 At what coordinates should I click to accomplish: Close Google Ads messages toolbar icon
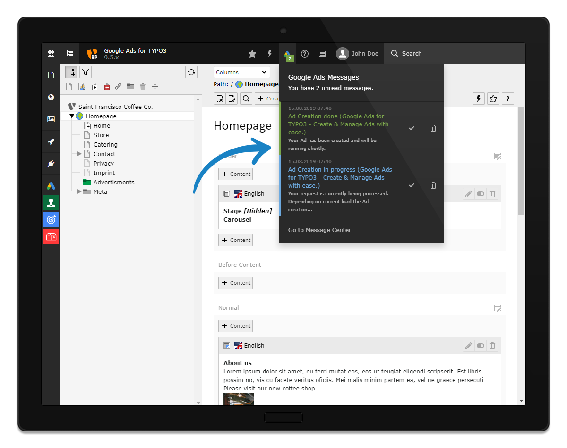(287, 54)
